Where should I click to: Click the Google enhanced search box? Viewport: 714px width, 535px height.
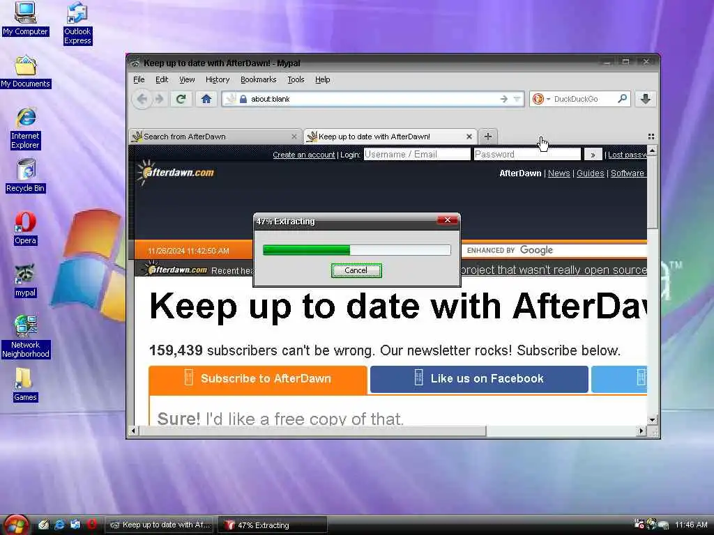554,250
